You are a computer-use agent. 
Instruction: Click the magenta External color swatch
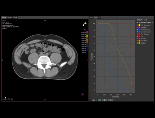[139, 27]
